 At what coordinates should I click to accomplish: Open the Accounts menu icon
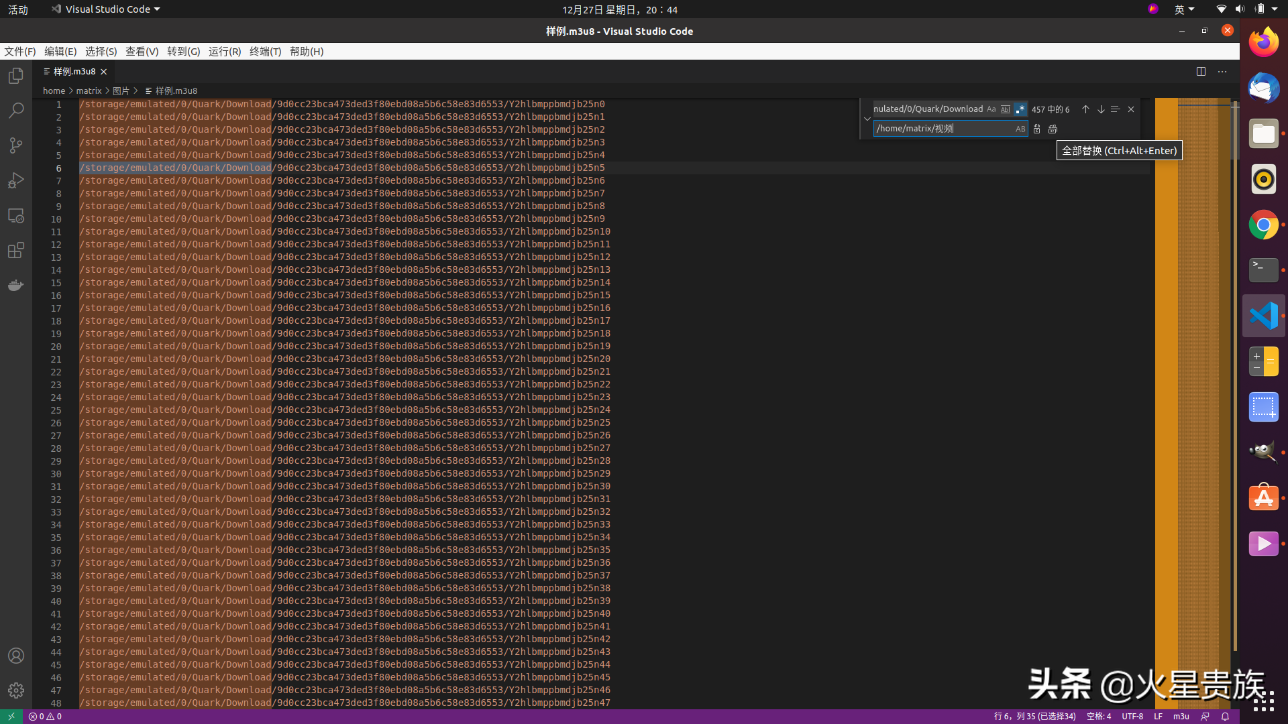click(x=16, y=656)
